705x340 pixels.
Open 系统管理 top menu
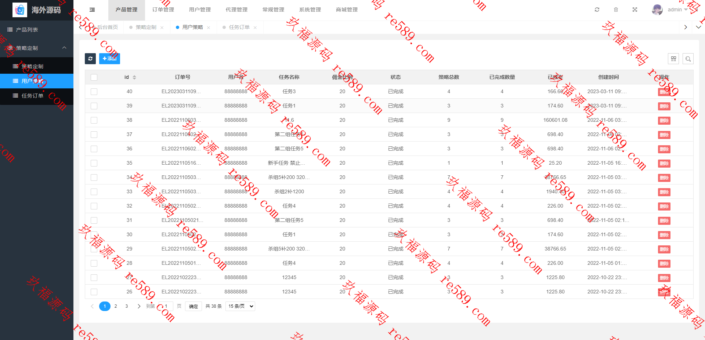tap(310, 10)
